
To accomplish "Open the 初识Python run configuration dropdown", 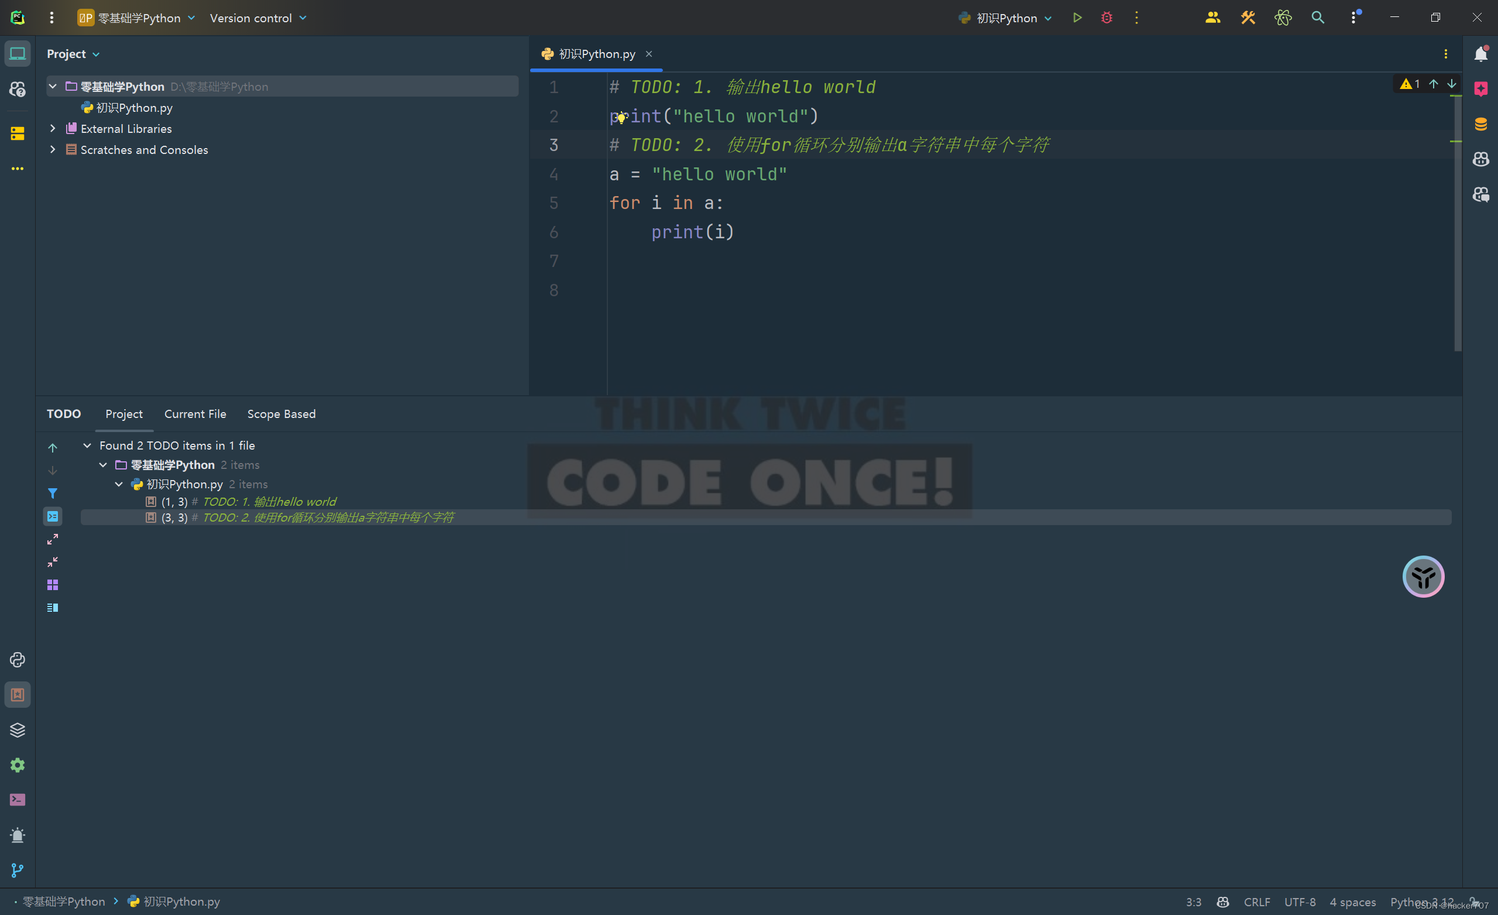I will (x=1005, y=18).
